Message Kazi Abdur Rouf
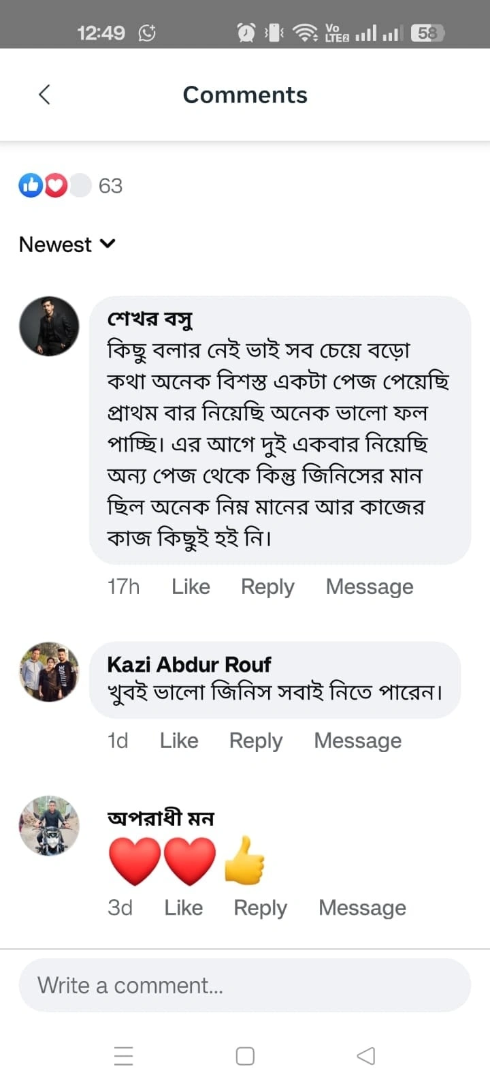 point(358,741)
